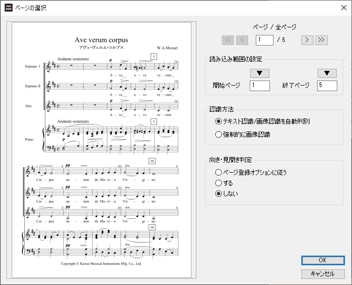Click the キャンセル button
The height and width of the screenshot is (285, 352).
coord(323,274)
